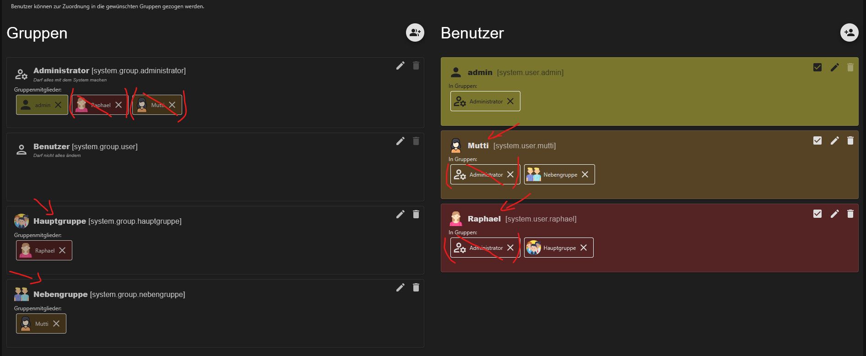Edit user Mutti with pencil icon

click(x=835, y=140)
